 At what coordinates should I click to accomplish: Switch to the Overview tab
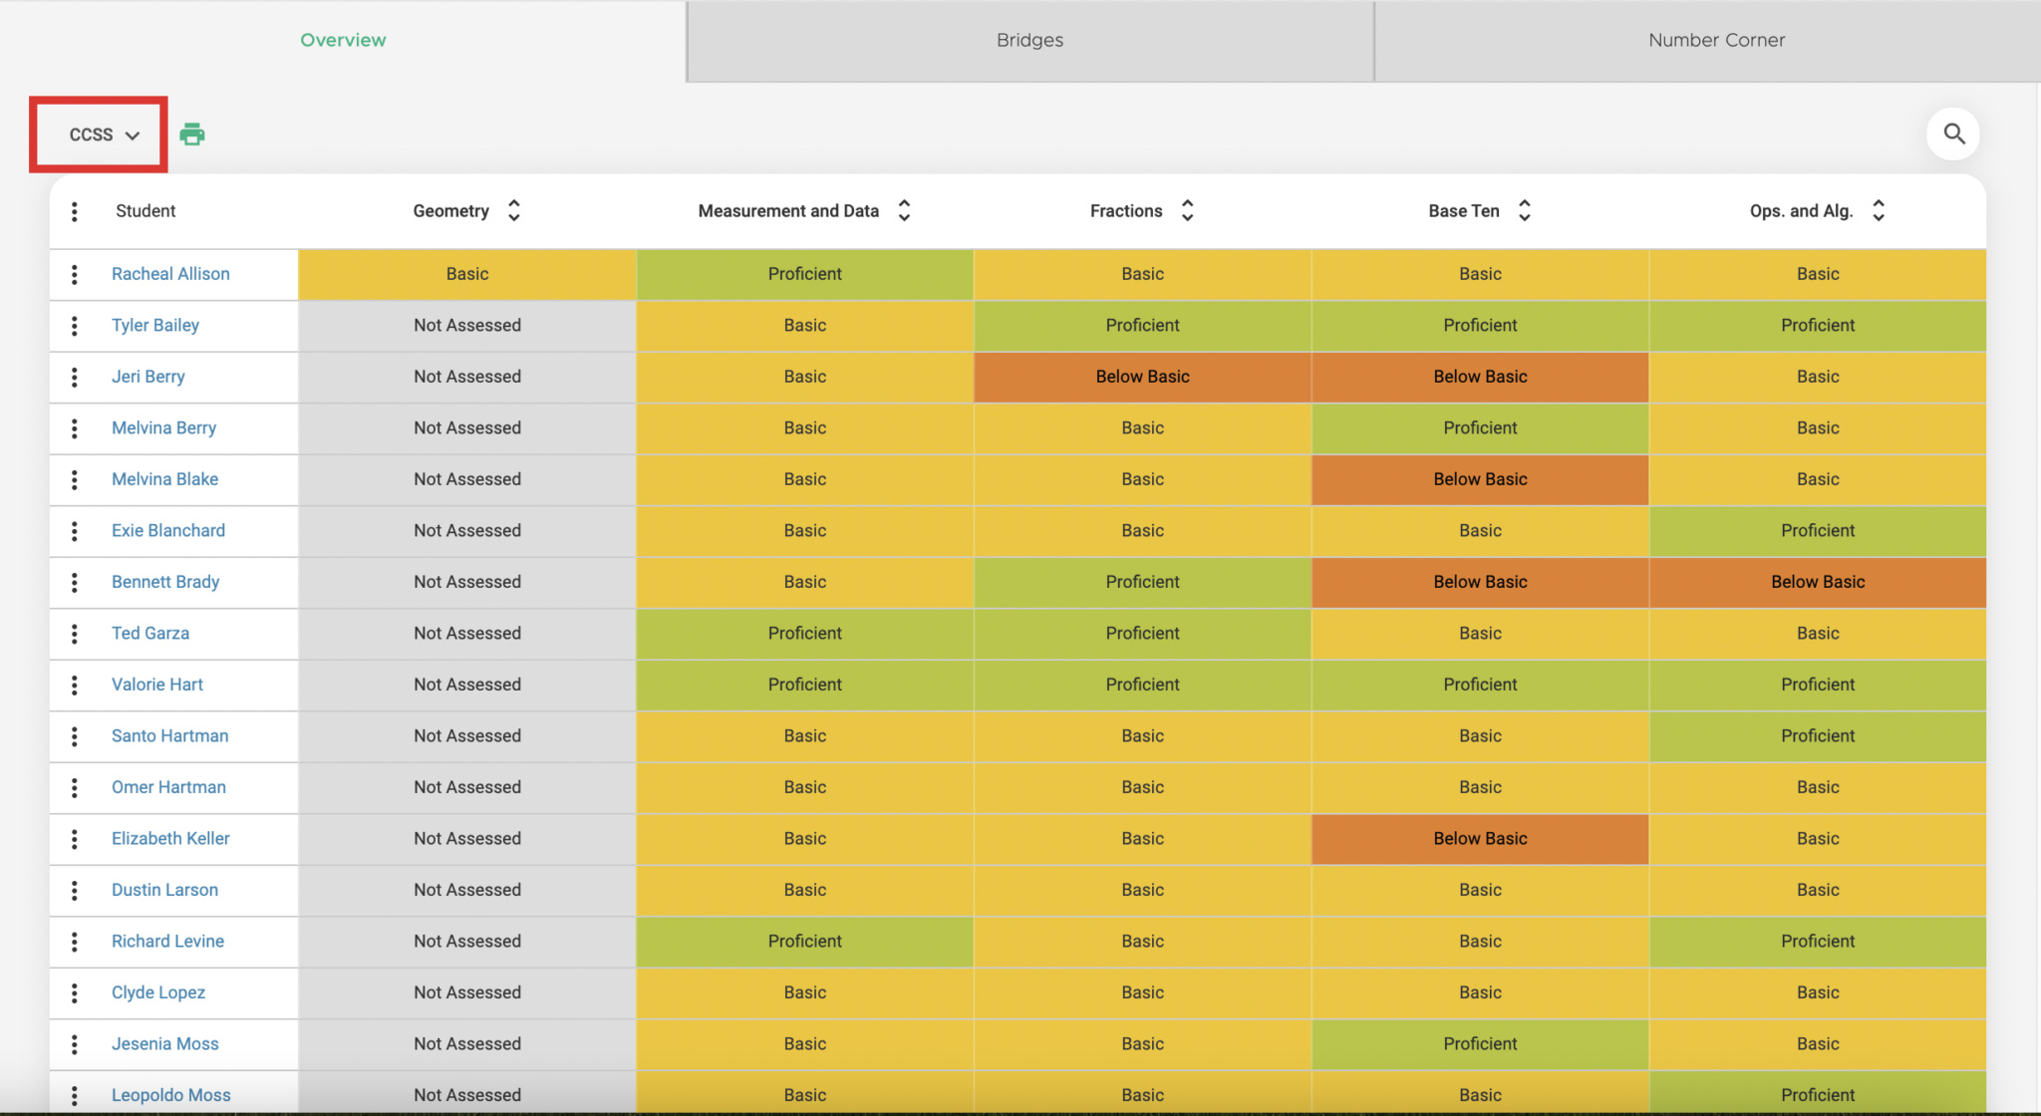click(x=343, y=40)
